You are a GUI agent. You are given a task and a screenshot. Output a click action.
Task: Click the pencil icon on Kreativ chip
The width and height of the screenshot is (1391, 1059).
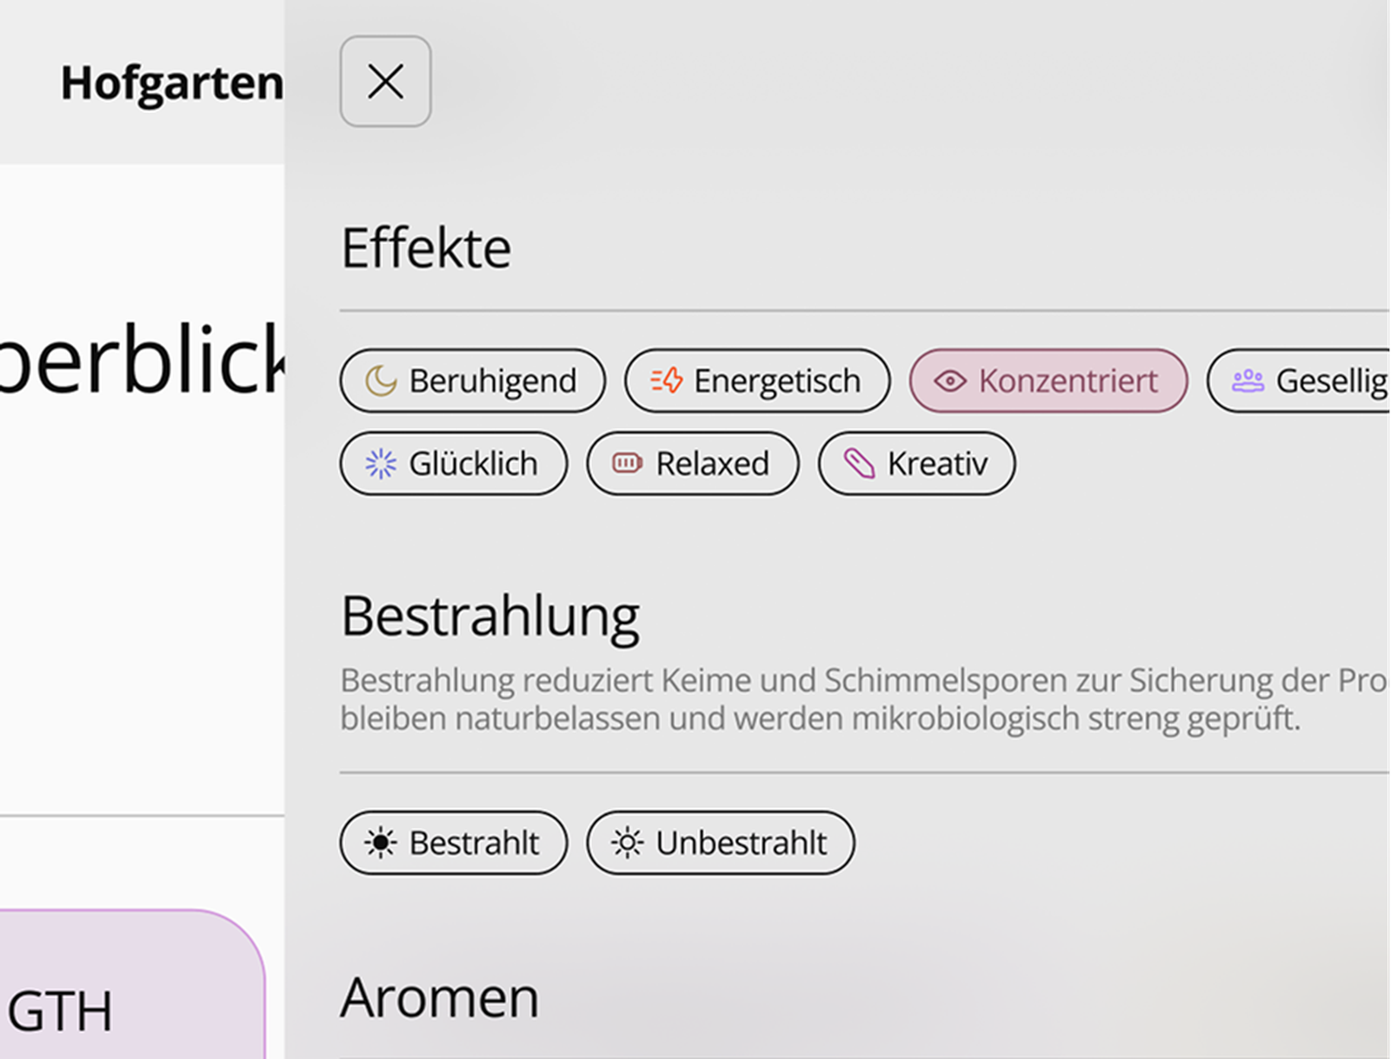coord(859,464)
